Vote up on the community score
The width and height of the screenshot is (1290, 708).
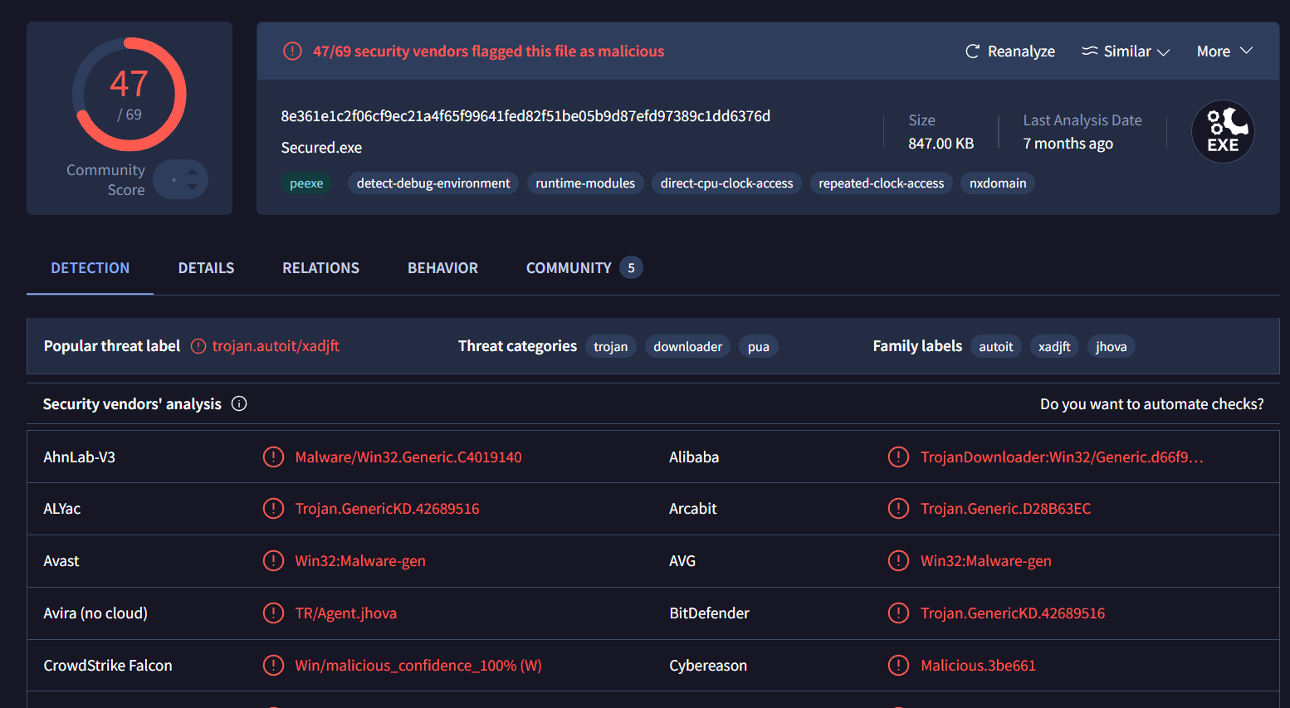193,173
